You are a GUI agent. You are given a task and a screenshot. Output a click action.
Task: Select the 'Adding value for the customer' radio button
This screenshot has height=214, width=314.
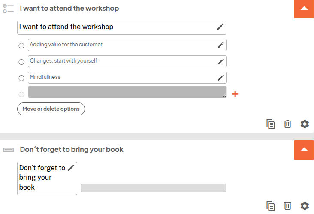21,46
